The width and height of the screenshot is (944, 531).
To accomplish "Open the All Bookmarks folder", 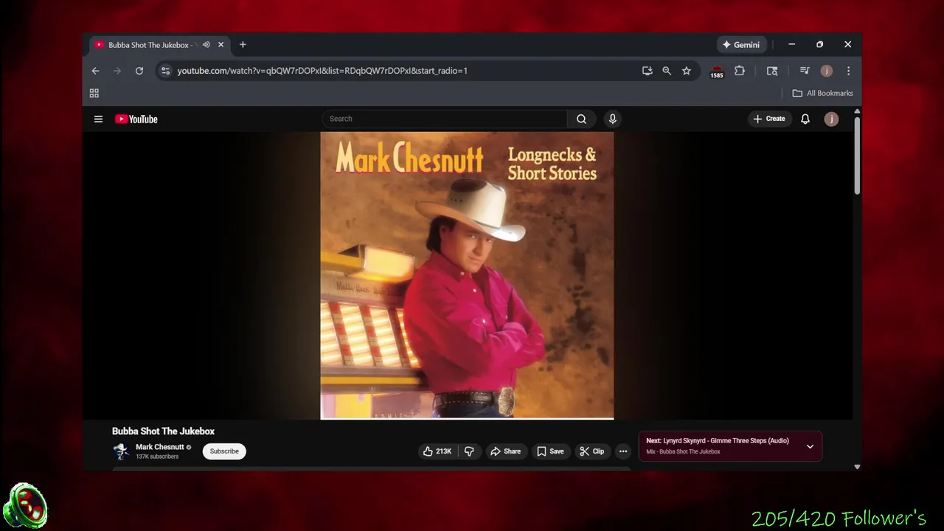I will coord(822,93).
